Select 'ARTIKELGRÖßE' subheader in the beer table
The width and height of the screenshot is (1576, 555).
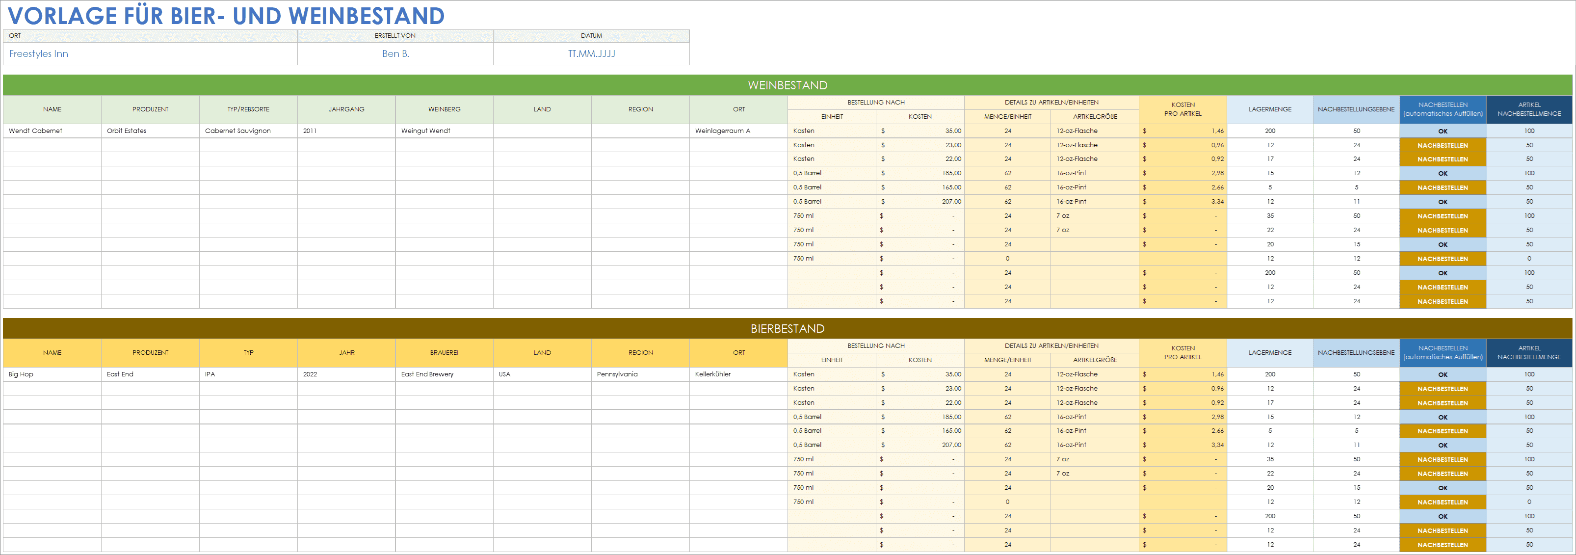(x=1095, y=360)
